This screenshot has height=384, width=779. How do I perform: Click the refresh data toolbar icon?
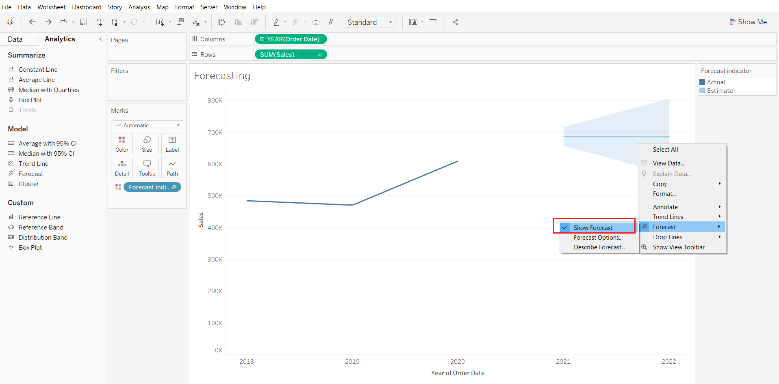coord(134,22)
